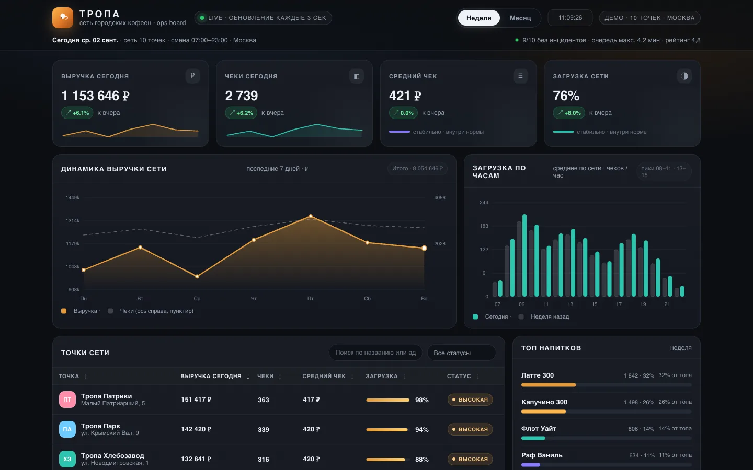The width and height of the screenshot is (753, 470).
Task: Sort table by ЗАГРУЗКА column
Action: [386, 377]
